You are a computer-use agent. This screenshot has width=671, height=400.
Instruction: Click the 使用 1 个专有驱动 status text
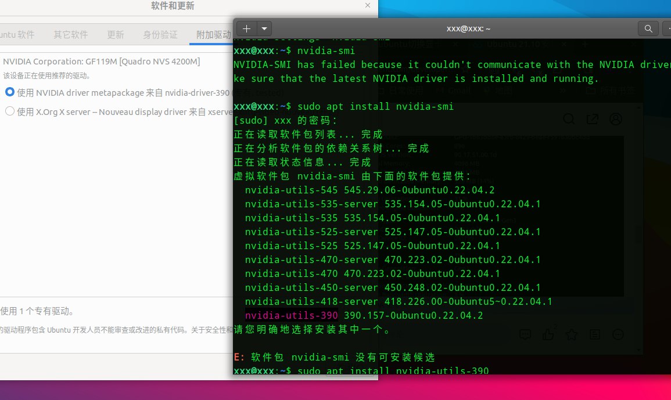tap(37, 311)
